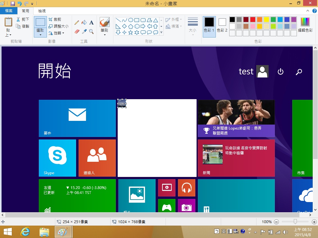Click the Brushes (筆刷) paintbrush icon
The height and width of the screenshot is (238, 318).
click(x=105, y=22)
